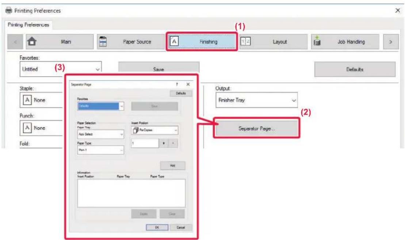Click the home icon on the Main tab
The height and width of the screenshot is (240, 405).
(32, 41)
